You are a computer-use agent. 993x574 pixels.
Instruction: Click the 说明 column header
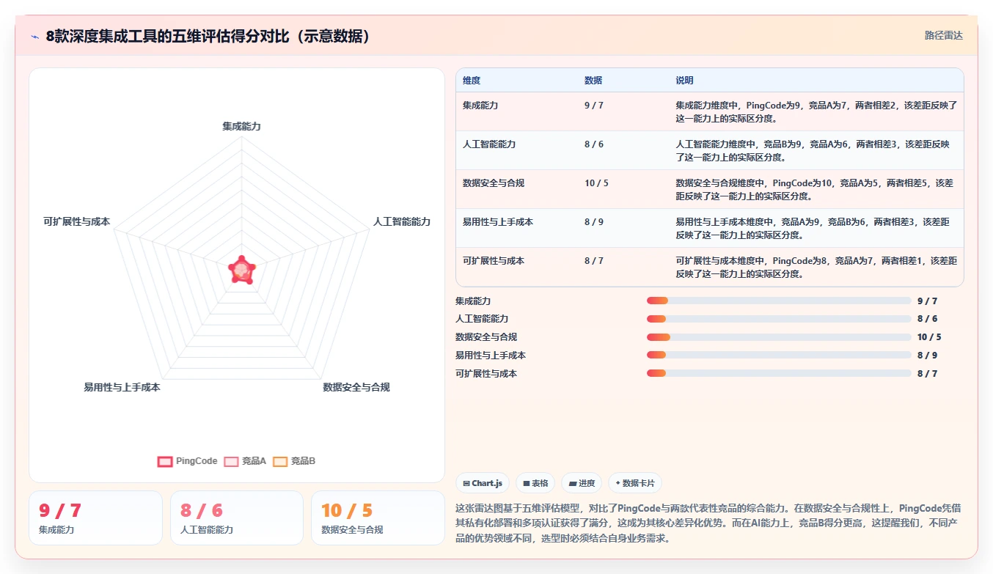(x=684, y=81)
